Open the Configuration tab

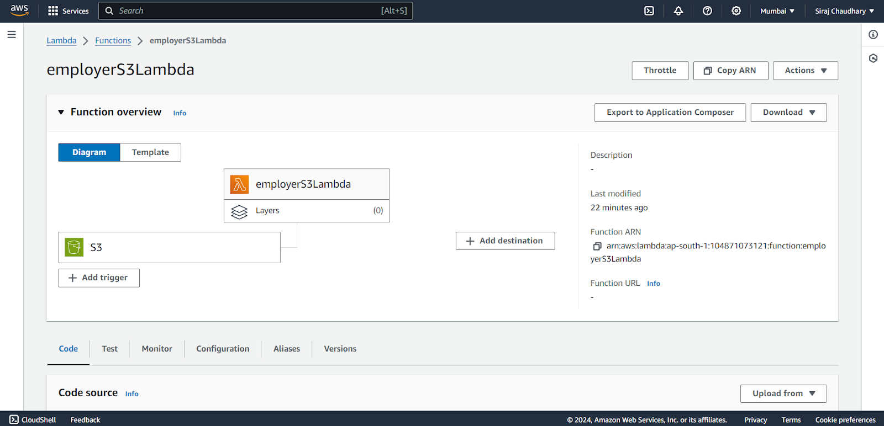tap(223, 349)
